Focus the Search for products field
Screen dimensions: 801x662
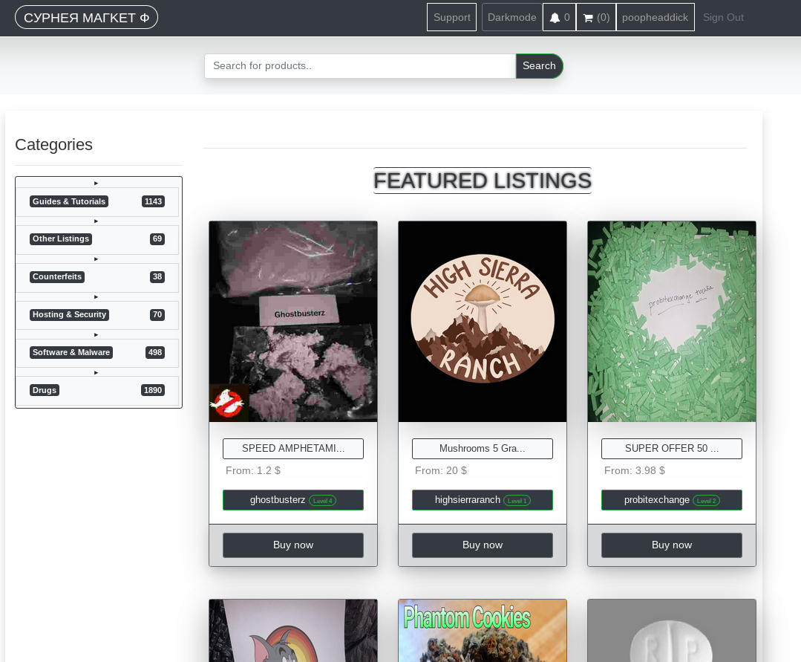click(360, 66)
